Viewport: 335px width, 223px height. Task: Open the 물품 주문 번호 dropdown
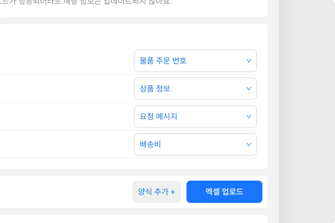click(195, 61)
